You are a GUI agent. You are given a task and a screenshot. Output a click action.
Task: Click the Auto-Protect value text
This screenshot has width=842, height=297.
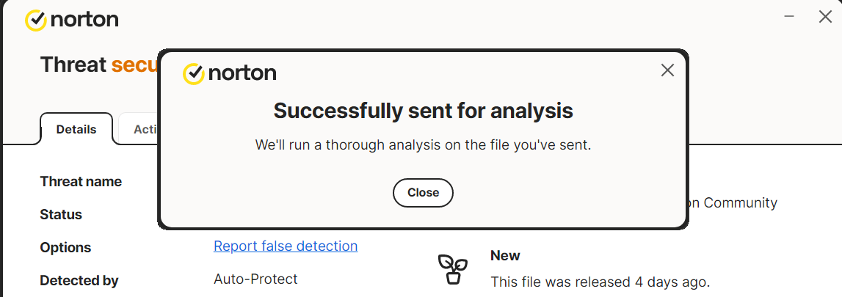(x=255, y=279)
